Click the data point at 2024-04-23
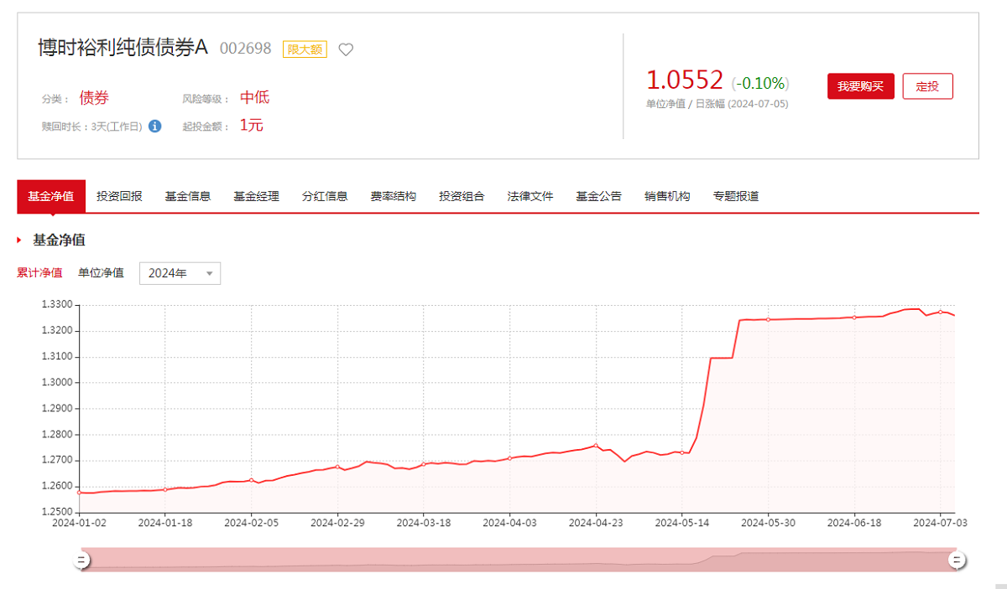 click(596, 446)
